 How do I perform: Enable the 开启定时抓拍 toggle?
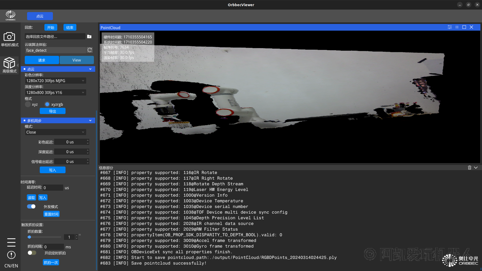(x=32, y=253)
